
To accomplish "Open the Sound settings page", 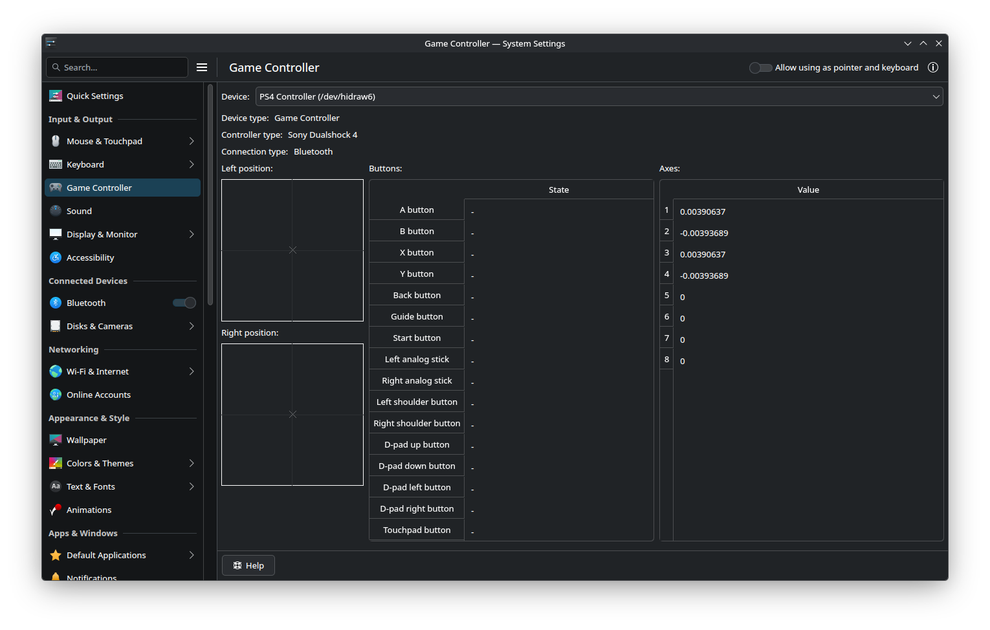I will pyautogui.click(x=122, y=211).
